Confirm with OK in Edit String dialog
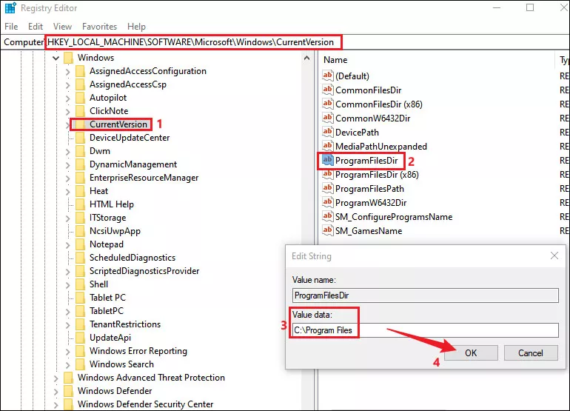The height and width of the screenshot is (411, 570). (471, 352)
